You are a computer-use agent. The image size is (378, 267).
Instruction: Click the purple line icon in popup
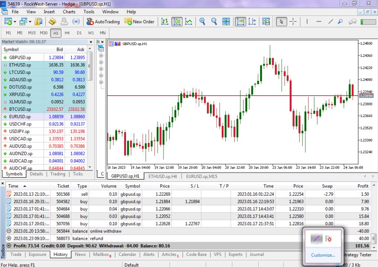317,239
